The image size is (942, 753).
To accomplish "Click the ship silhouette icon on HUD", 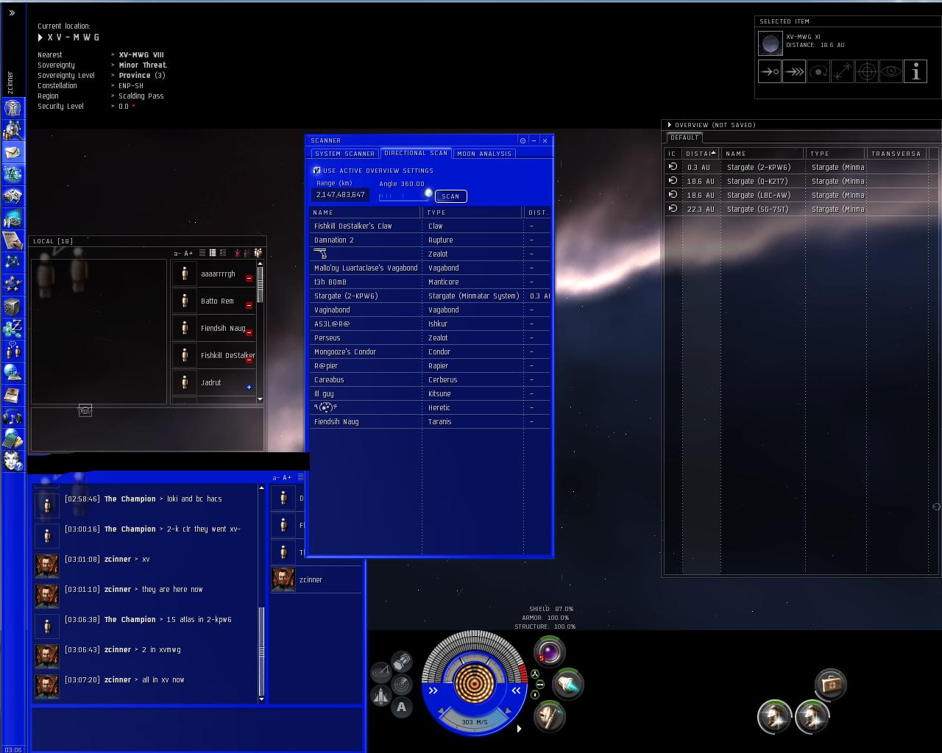I will point(380,696).
